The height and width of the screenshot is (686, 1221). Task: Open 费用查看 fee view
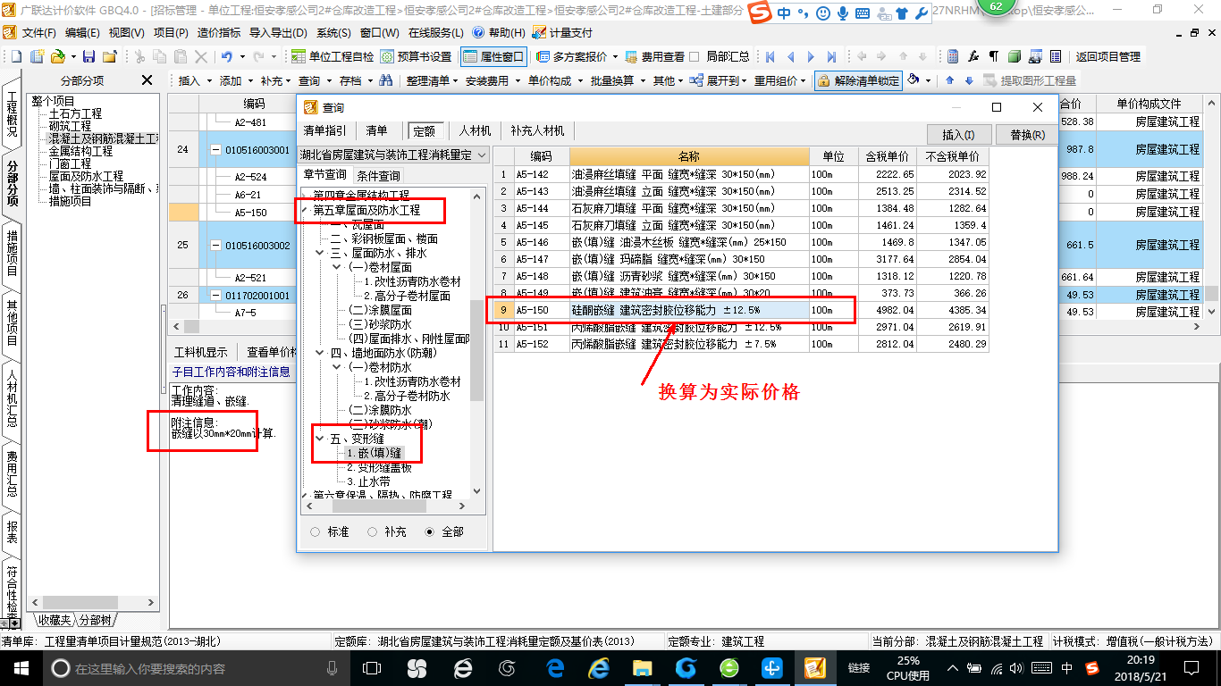click(654, 56)
